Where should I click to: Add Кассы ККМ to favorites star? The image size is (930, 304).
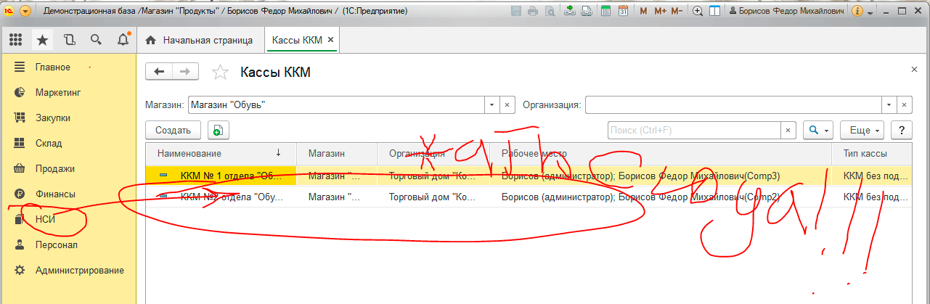(219, 71)
